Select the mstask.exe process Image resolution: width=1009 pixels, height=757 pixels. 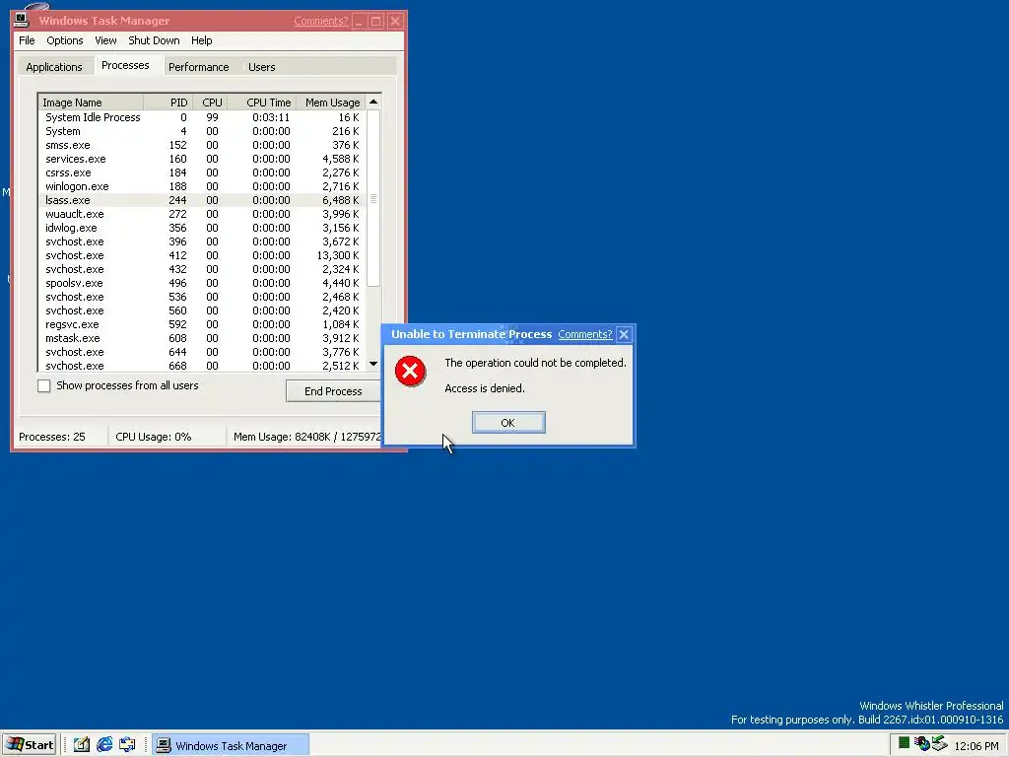[x=202, y=338]
